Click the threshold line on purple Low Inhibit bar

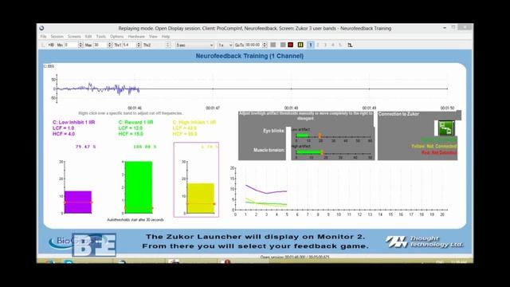pyautogui.click(x=78, y=202)
